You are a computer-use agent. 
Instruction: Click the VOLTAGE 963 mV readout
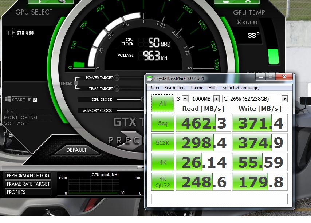coord(153,56)
